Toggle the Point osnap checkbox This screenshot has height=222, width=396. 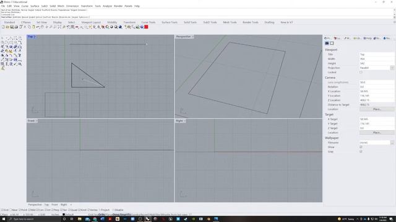coord(20,210)
